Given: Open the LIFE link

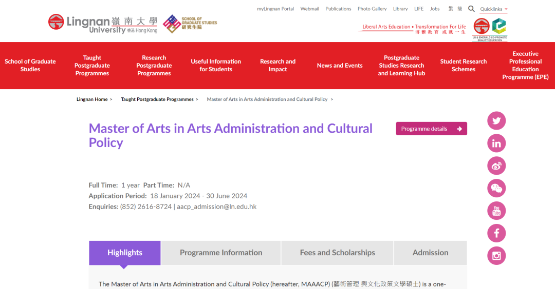Looking at the screenshot, I should (419, 9).
